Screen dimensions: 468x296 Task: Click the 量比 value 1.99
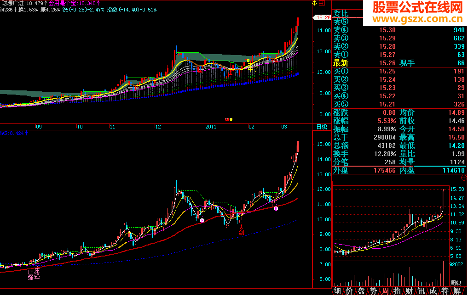(458, 154)
